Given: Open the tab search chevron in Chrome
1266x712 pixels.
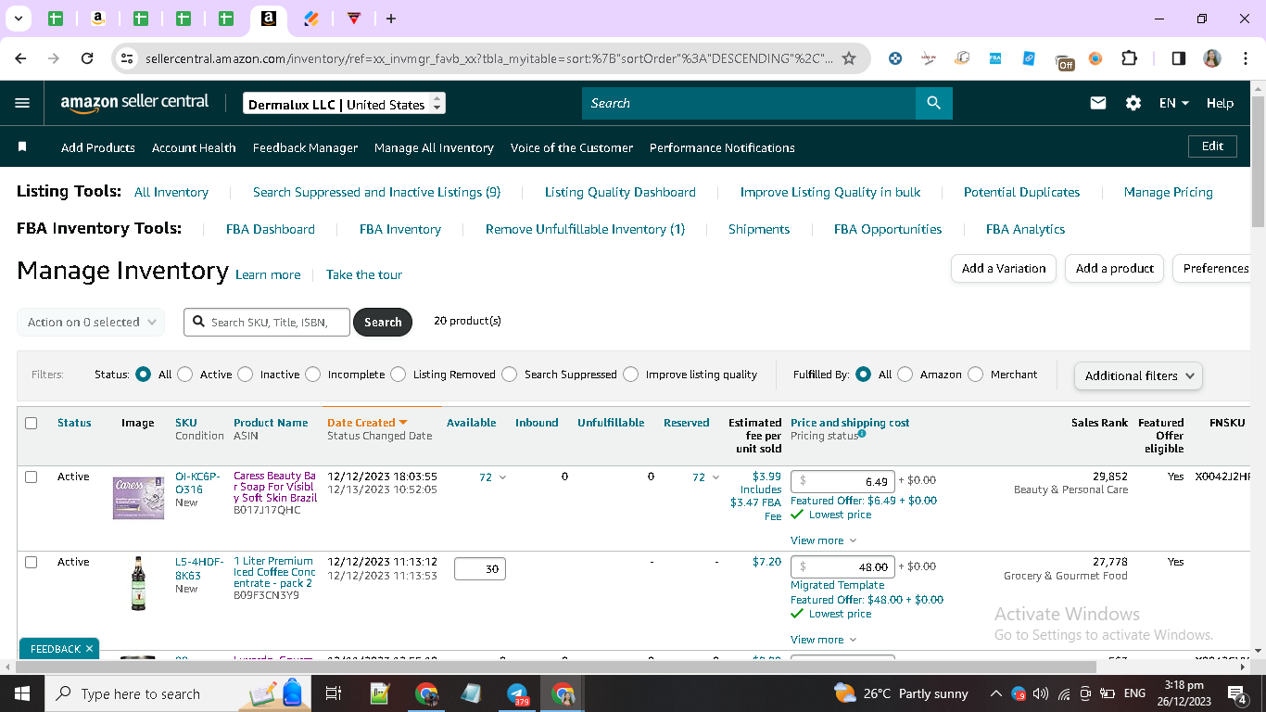Looking at the screenshot, I should [x=18, y=19].
